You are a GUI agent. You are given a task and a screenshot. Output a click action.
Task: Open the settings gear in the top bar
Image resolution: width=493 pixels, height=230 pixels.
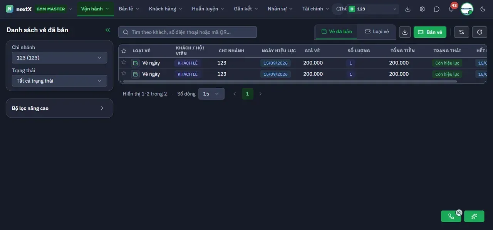click(422, 9)
